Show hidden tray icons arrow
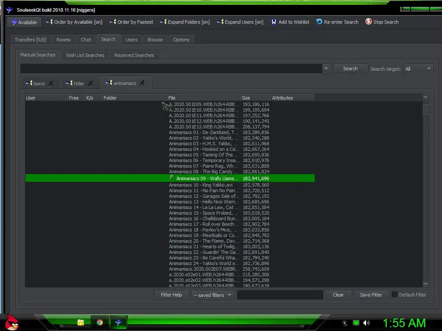Screen dimensions: 442x331 tap(344, 323)
